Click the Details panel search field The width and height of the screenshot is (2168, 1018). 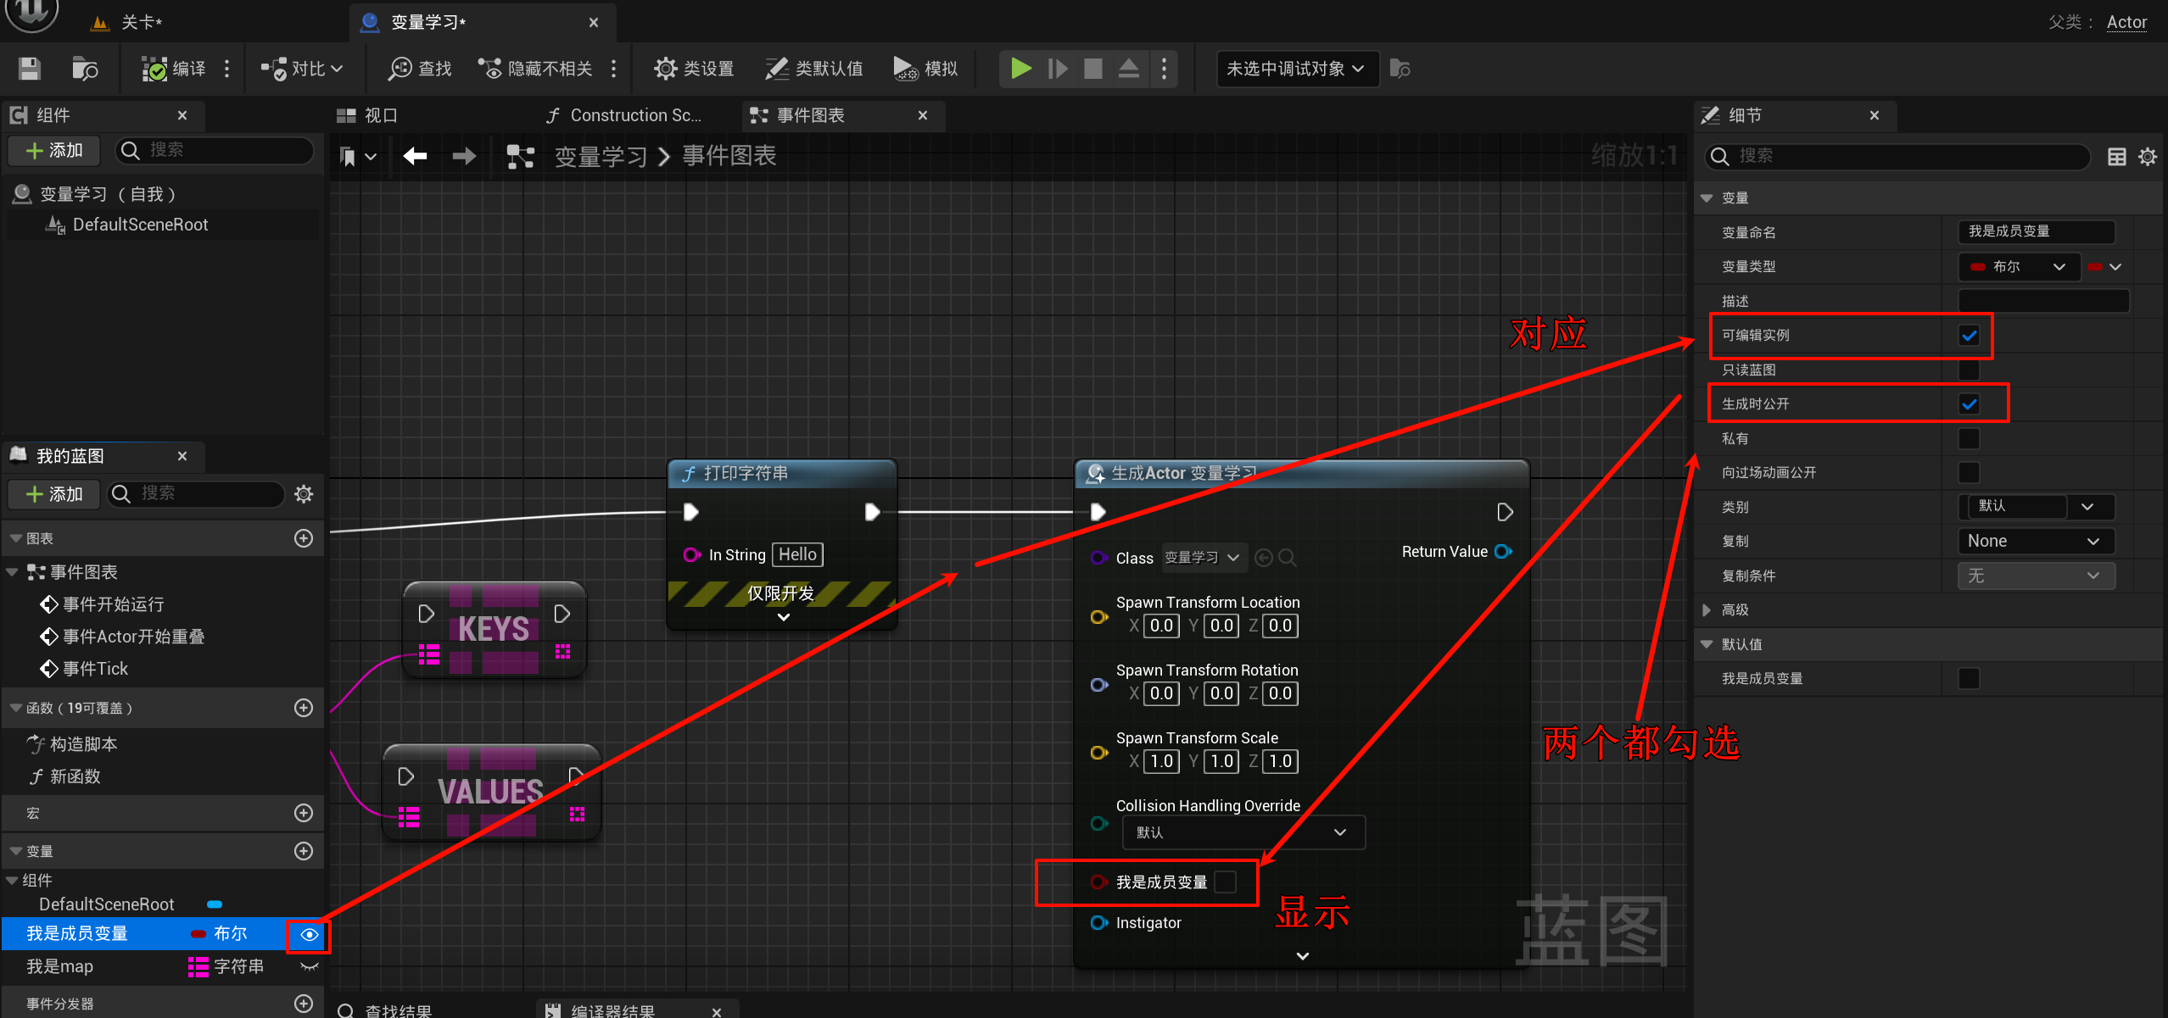1900,156
